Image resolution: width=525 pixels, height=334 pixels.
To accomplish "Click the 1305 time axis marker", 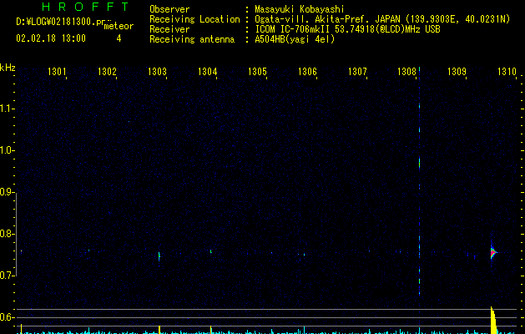I will tap(257, 72).
